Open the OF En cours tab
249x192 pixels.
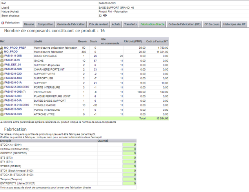click(212, 24)
